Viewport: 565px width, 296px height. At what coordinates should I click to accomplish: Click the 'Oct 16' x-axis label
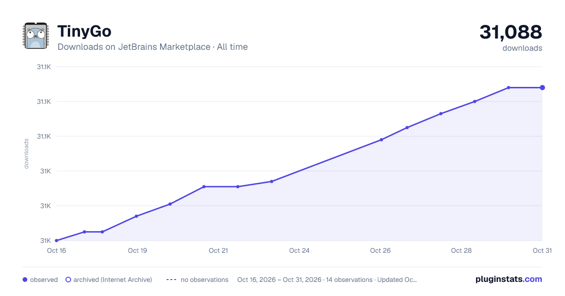pyautogui.click(x=56, y=250)
